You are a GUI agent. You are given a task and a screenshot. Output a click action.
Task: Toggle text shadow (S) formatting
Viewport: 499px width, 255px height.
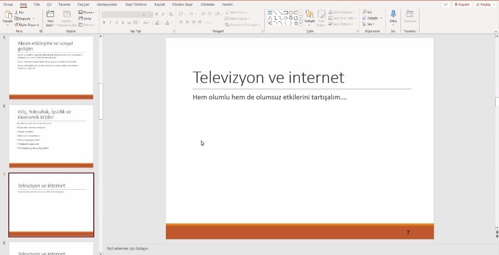123,23
